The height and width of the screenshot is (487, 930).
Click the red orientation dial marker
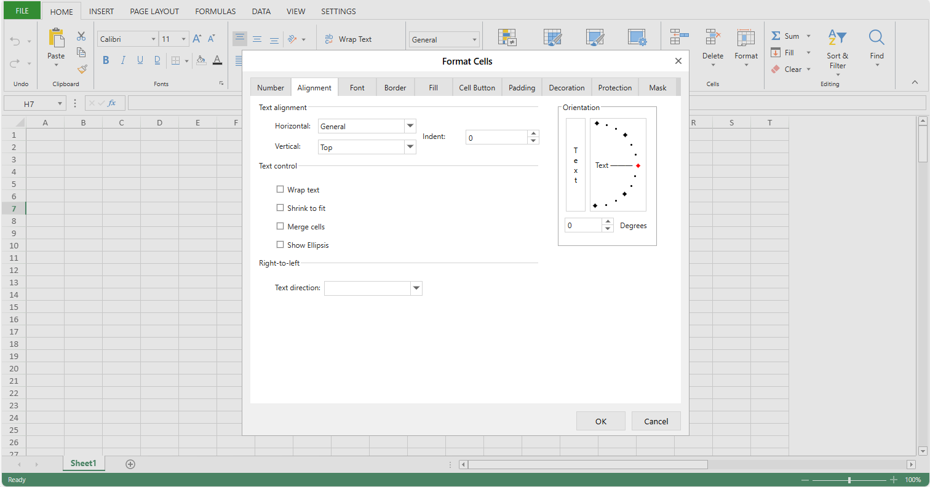(x=638, y=165)
